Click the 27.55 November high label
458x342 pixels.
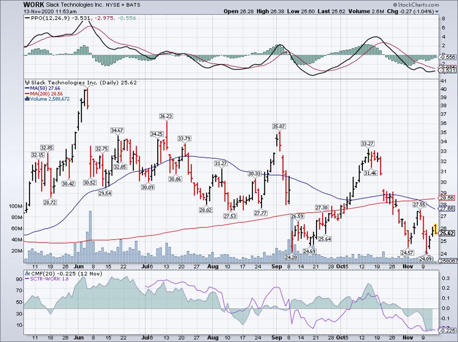(x=419, y=205)
